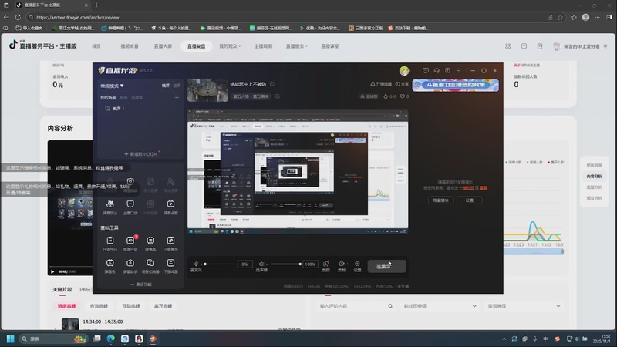Click the grid apps icon in web header
Viewport: 617px width, 347px height.
508,46
